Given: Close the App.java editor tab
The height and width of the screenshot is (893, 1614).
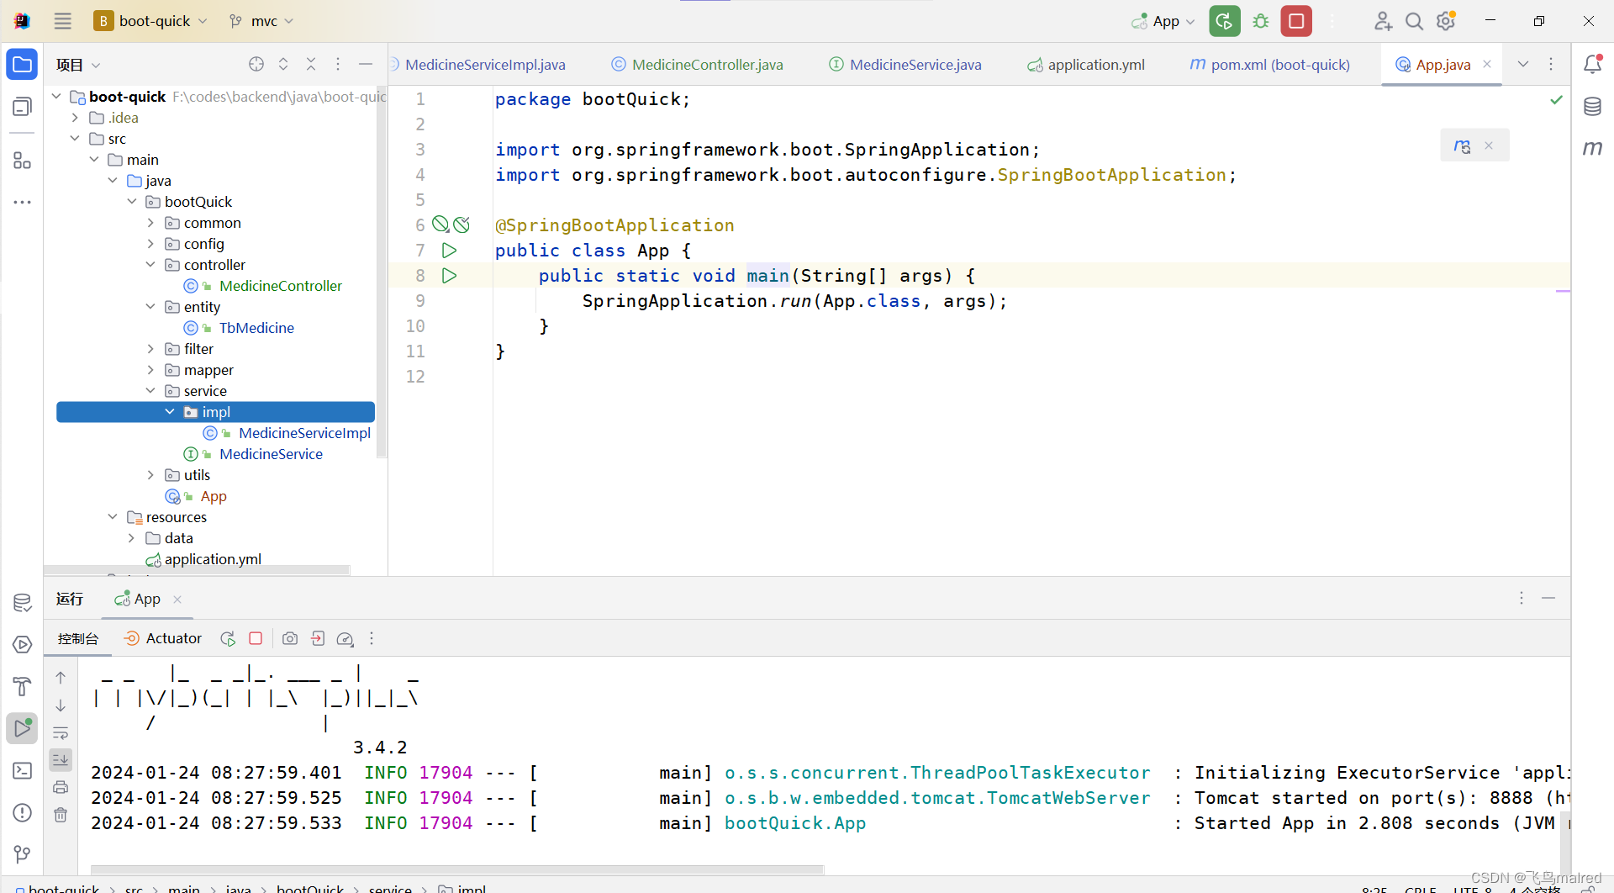Looking at the screenshot, I should pyautogui.click(x=1487, y=64).
